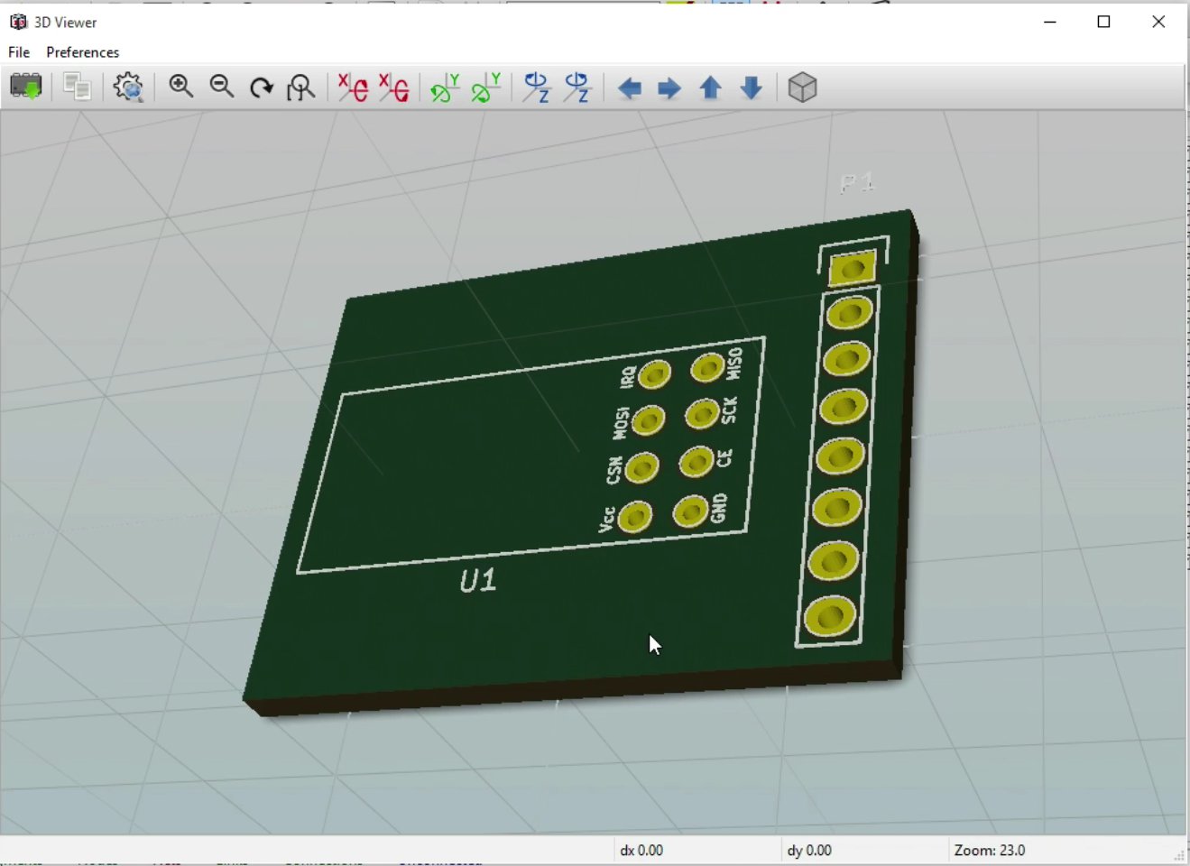This screenshot has width=1190, height=866.
Task: Move the board right using blue arrow
Action: click(x=669, y=88)
